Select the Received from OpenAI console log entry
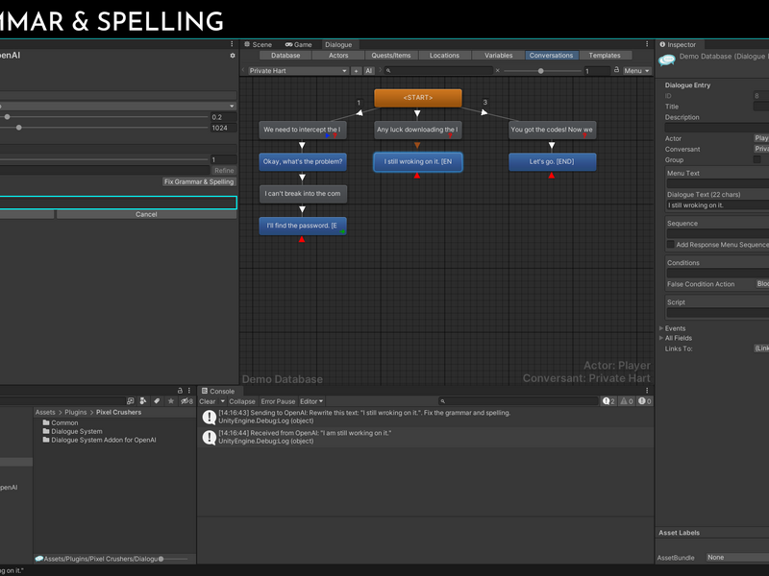769x576 pixels. [425, 437]
